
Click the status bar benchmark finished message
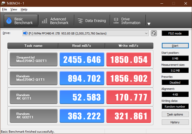click(x=28, y=132)
